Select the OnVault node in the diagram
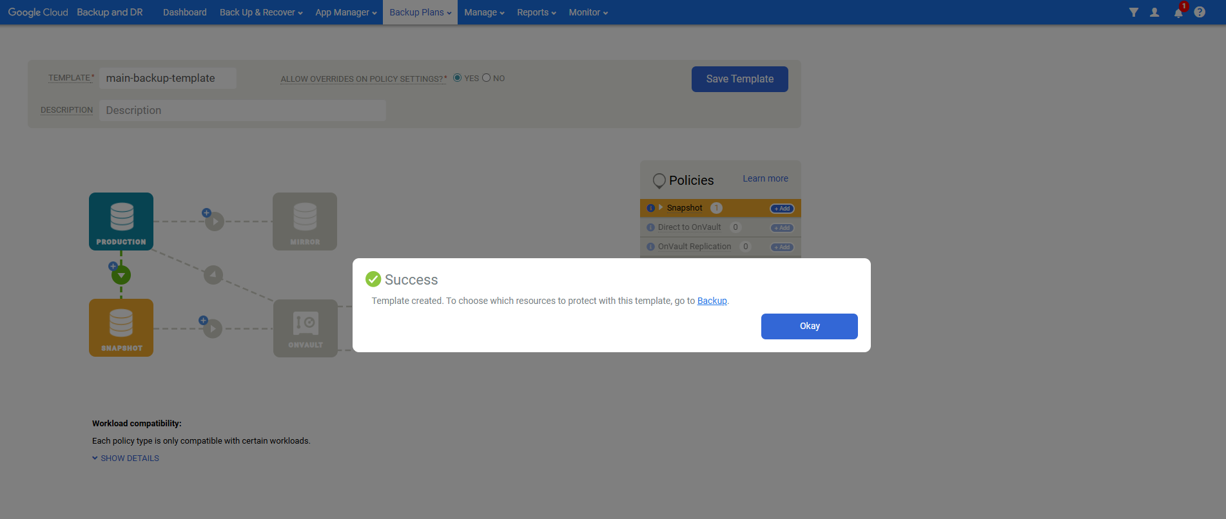 [306, 328]
